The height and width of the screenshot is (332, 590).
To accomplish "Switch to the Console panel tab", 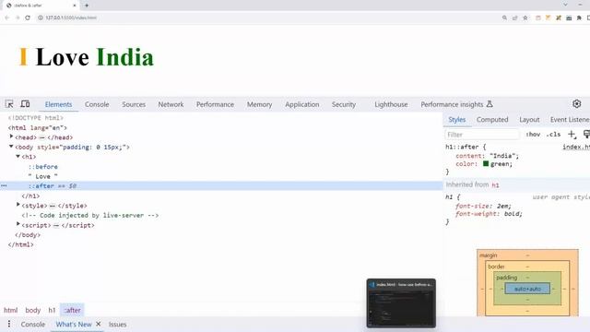I will tap(97, 104).
